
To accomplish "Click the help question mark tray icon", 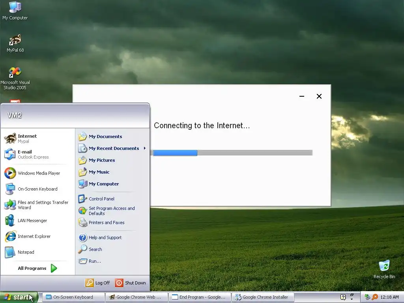I will point(343,297).
